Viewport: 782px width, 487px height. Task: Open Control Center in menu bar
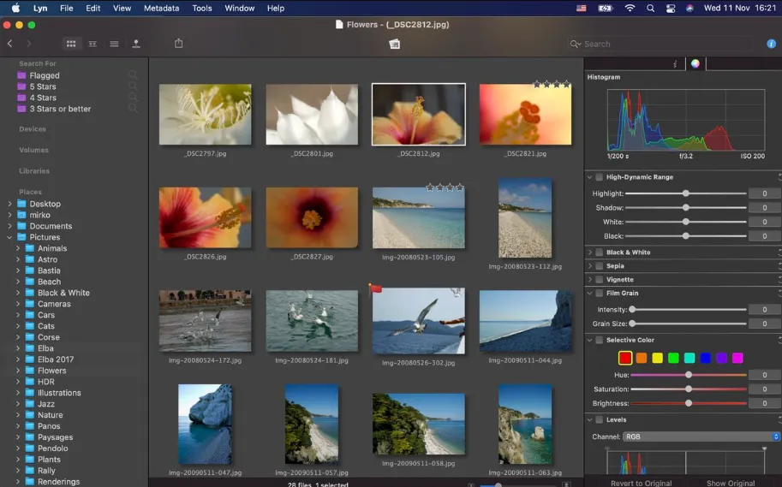coord(671,8)
